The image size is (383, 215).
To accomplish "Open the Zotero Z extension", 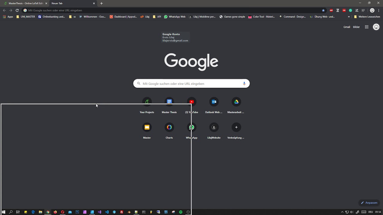I will click(338, 10).
